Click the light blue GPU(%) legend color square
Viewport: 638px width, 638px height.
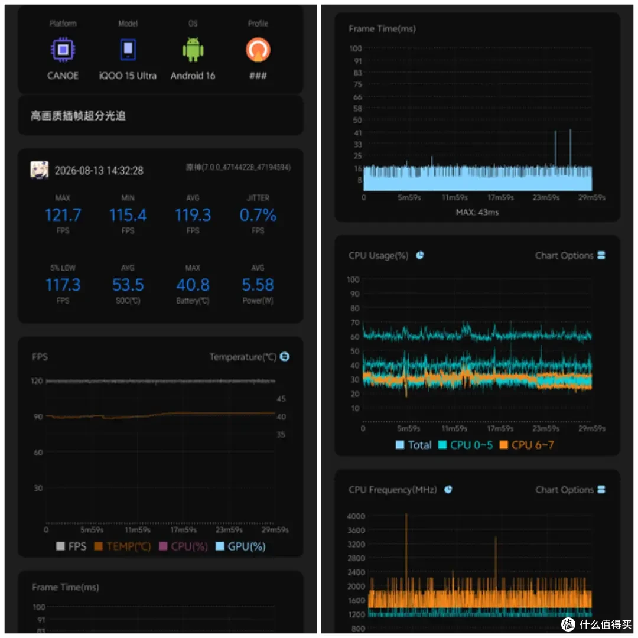tap(220, 546)
